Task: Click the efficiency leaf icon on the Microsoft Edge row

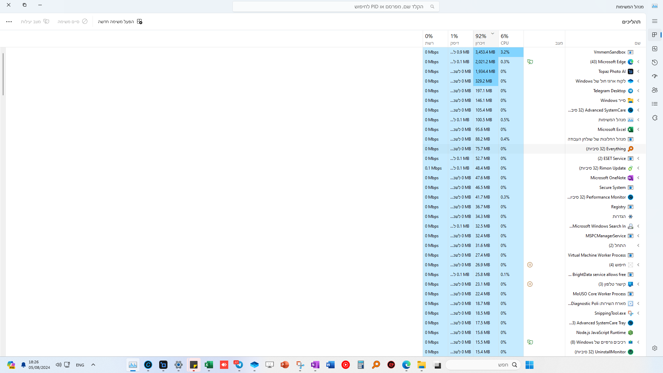Action: click(x=530, y=62)
